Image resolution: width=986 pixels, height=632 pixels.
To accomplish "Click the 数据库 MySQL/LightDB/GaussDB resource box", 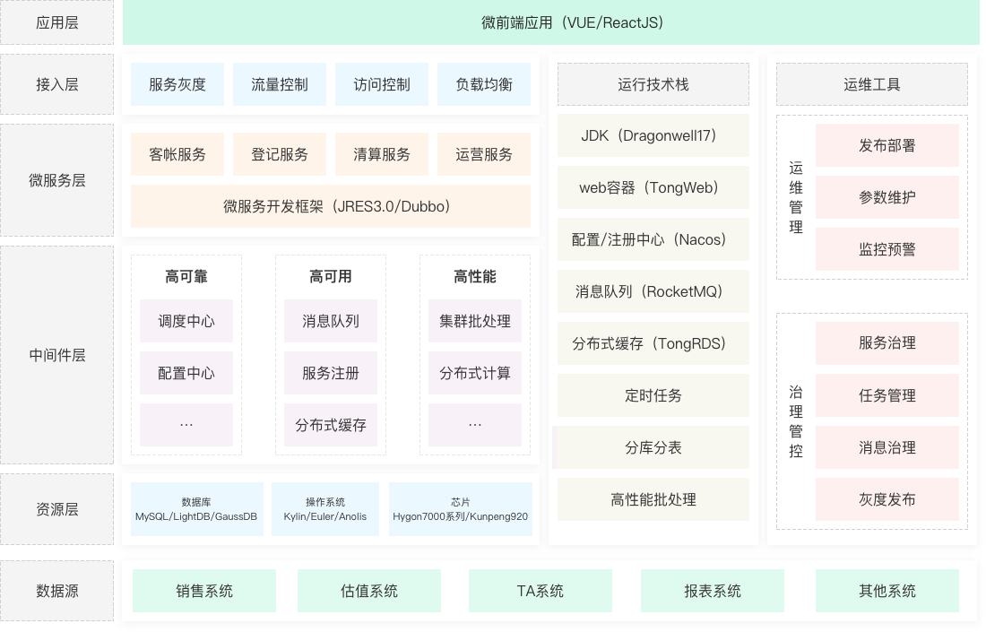I will click(196, 509).
